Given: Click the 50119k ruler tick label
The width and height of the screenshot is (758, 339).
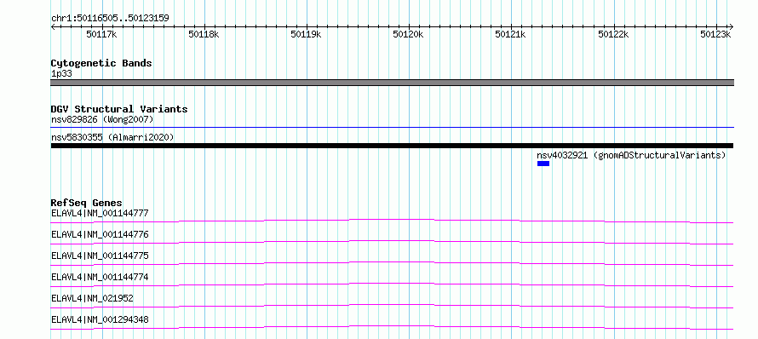Looking at the screenshot, I should tap(306, 34).
